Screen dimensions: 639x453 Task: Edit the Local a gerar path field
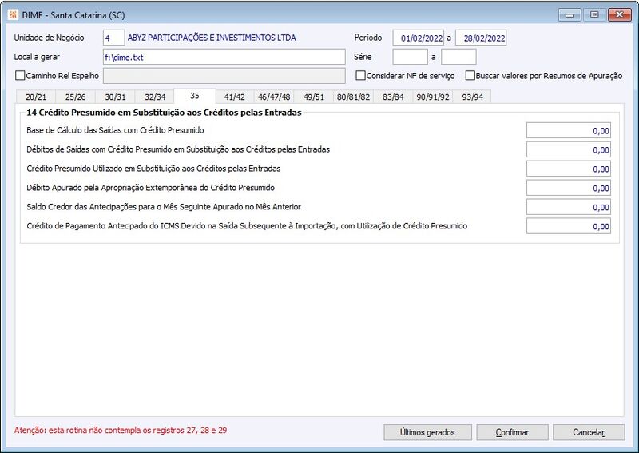point(224,57)
